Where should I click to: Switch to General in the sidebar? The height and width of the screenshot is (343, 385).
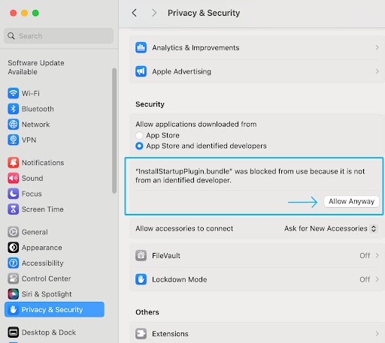point(35,232)
